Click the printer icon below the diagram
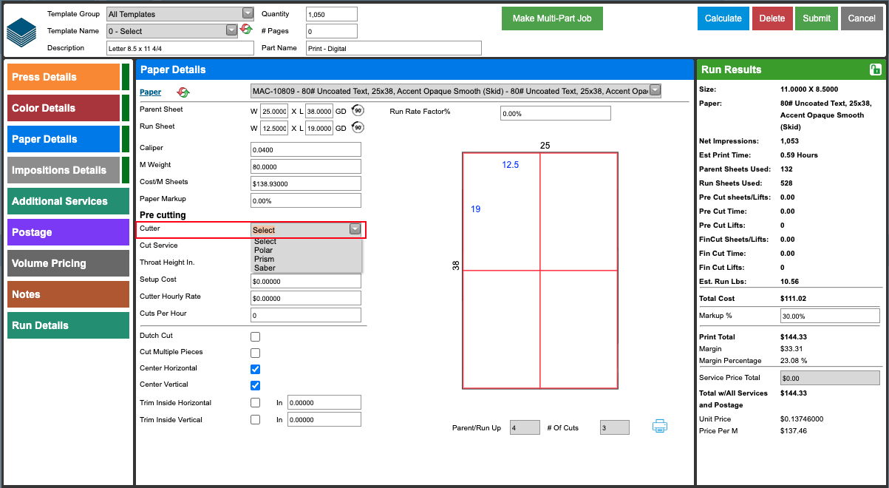 (660, 426)
